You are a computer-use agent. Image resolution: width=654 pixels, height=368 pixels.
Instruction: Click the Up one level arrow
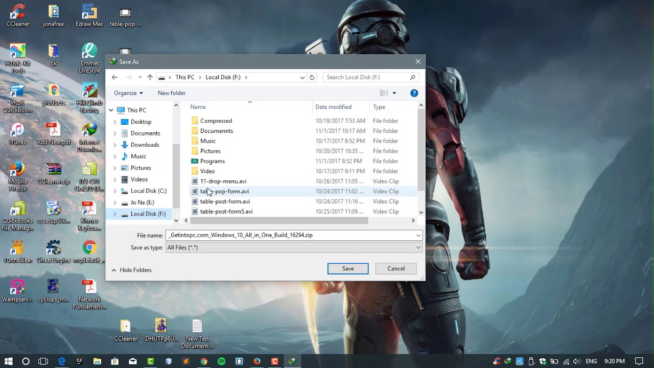click(150, 77)
